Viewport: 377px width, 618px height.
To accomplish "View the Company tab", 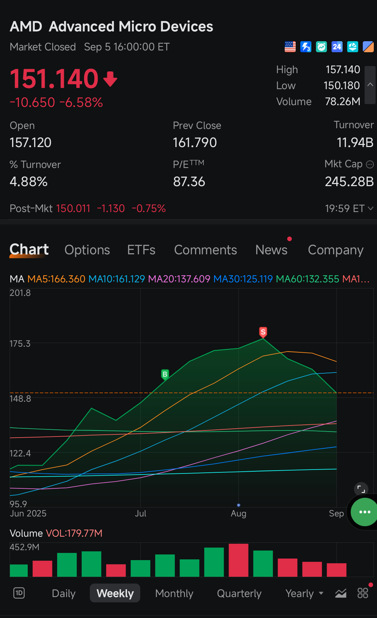I will pyautogui.click(x=336, y=250).
